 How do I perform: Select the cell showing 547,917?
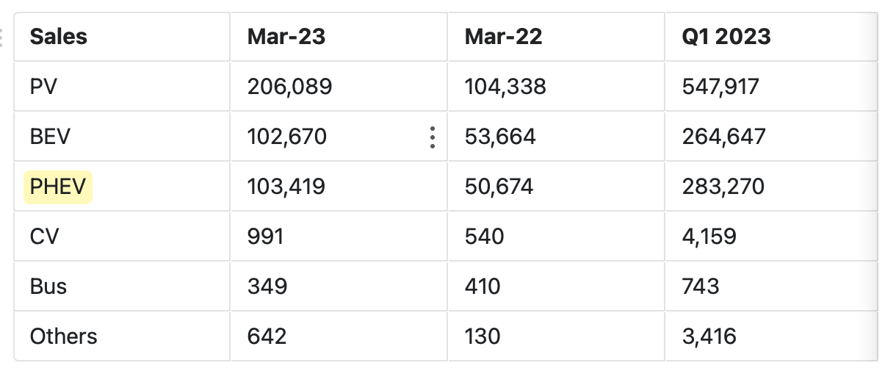(771, 87)
